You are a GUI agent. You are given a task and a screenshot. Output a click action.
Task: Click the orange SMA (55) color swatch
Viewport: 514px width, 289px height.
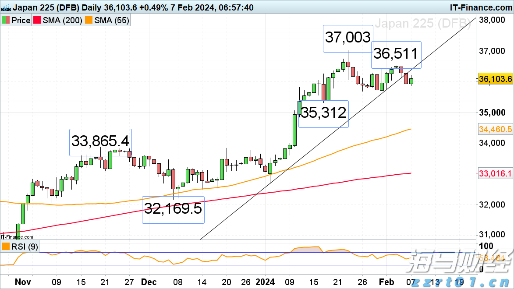pyautogui.click(x=90, y=21)
